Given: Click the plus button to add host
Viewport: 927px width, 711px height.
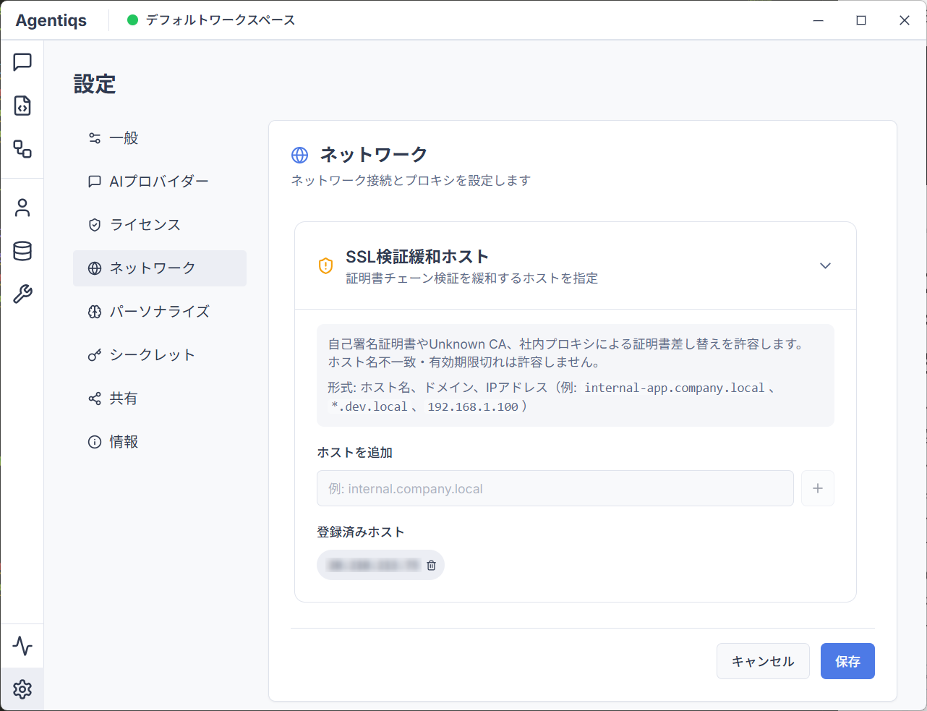Looking at the screenshot, I should (817, 488).
